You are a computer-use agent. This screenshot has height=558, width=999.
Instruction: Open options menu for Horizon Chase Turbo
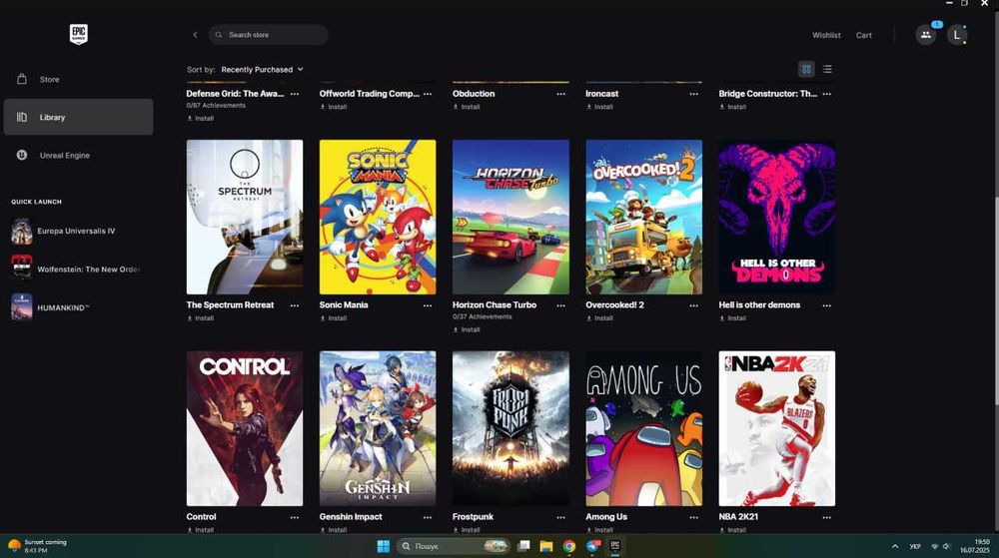pyautogui.click(x=560, y=306)
